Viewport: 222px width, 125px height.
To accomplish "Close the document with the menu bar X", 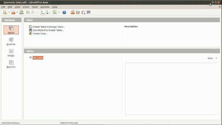I will pos(220,7).
